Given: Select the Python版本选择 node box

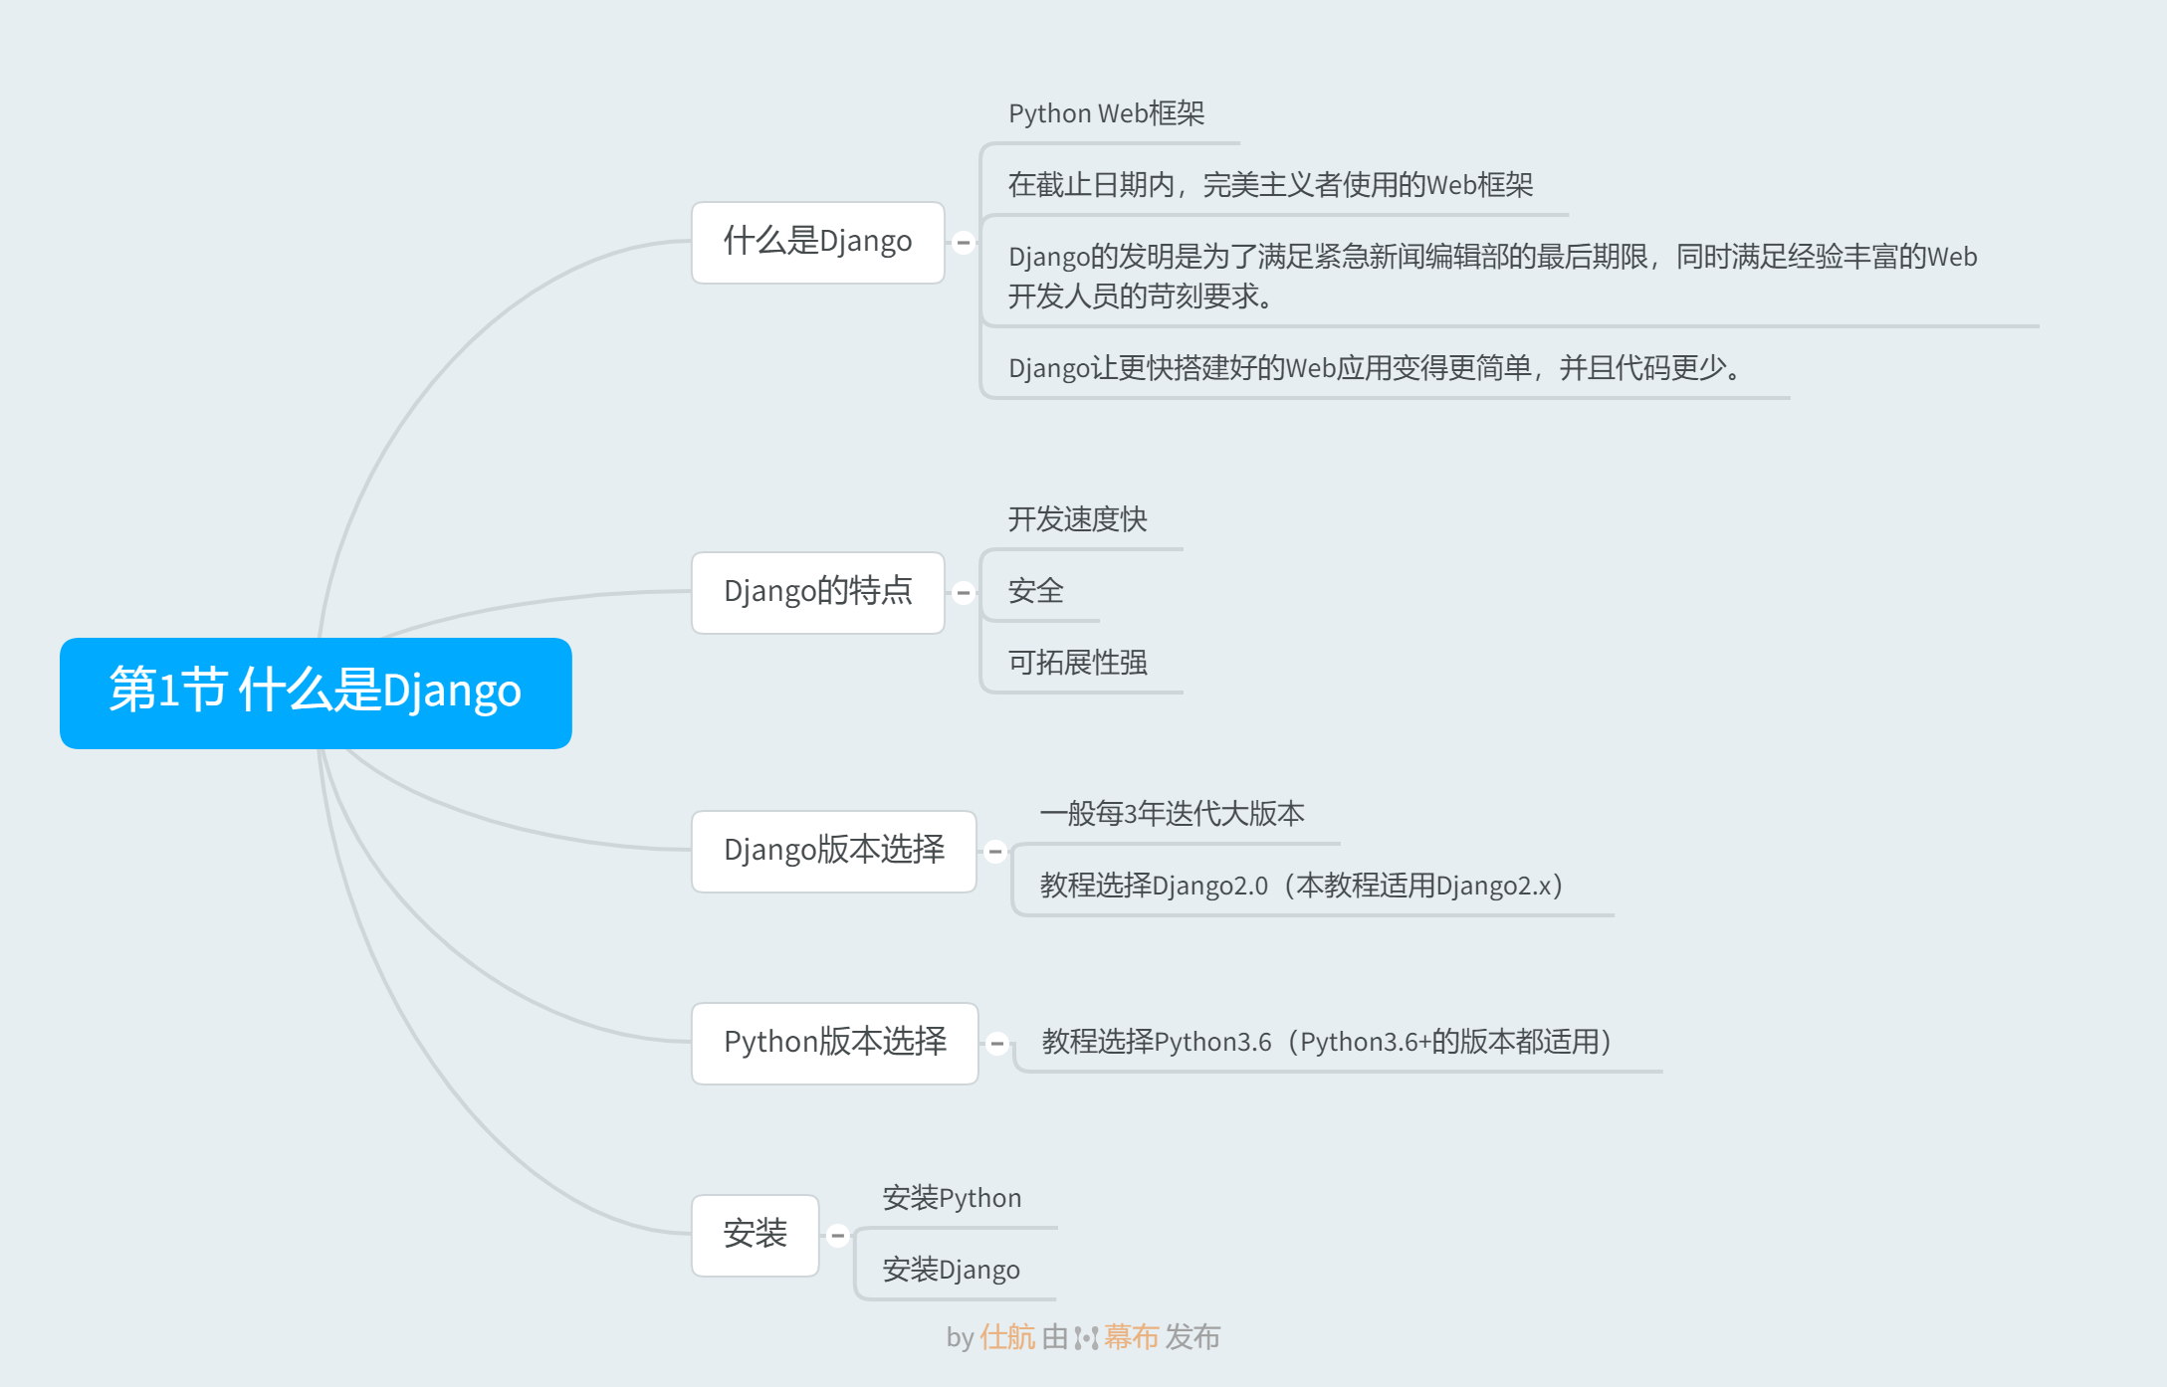Looking at the screenshot, I should click(x=835, y=1044).
